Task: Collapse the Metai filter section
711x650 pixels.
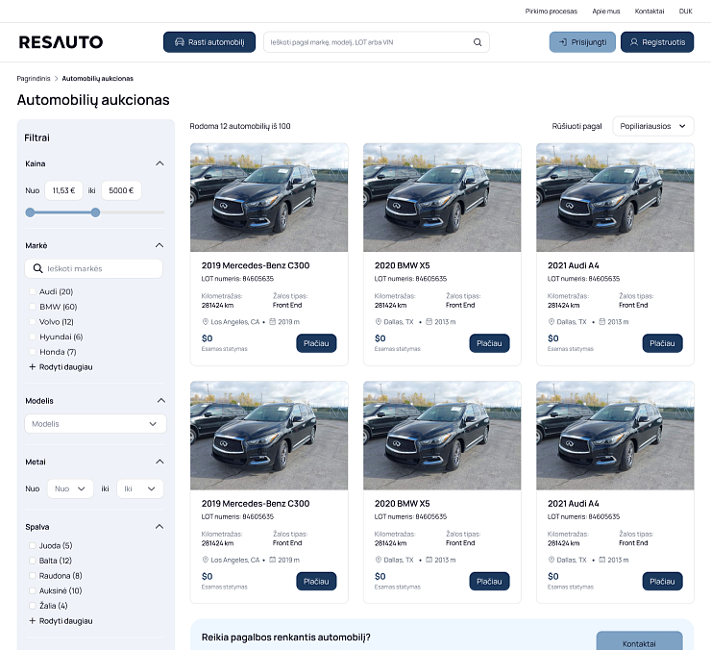Action: 159,462
